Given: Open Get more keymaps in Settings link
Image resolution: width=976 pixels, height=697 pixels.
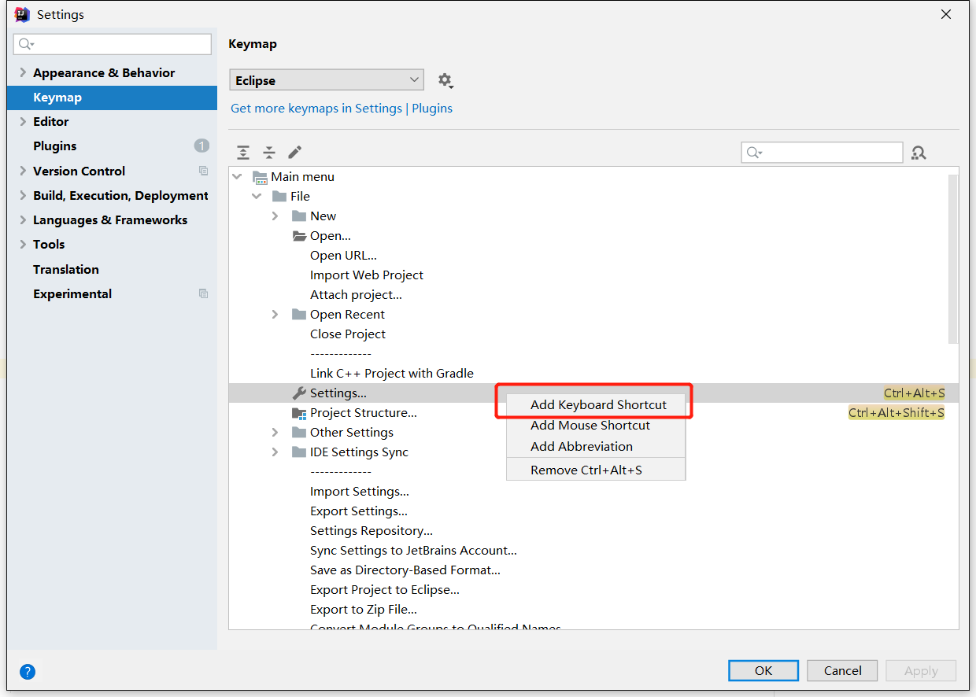Looking at the screenshot, I should (x=316, y=109).
